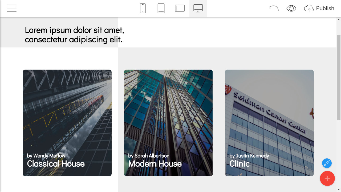Select the 'by Sarah Albertson' caption

[149, 155]
